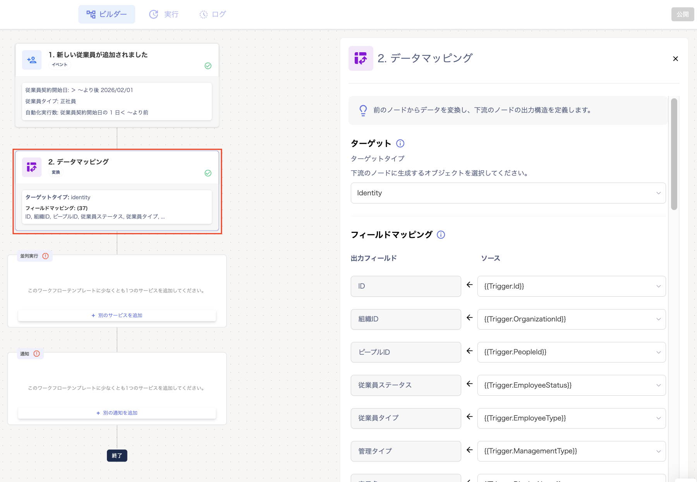Screen dimensions: 697x482
Task: Click green check on データマッピング node
Action: [208, 173]
